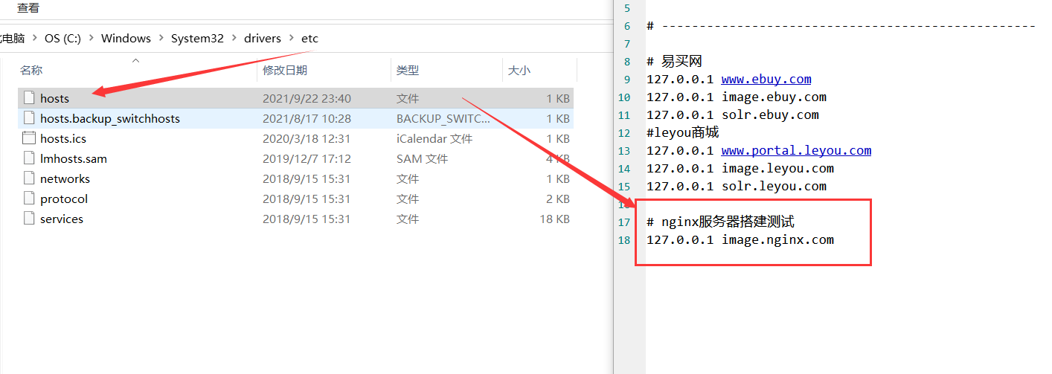Click the protocol file name
1052x374 pixels.
pyautogui.click(x=64, y=199)
